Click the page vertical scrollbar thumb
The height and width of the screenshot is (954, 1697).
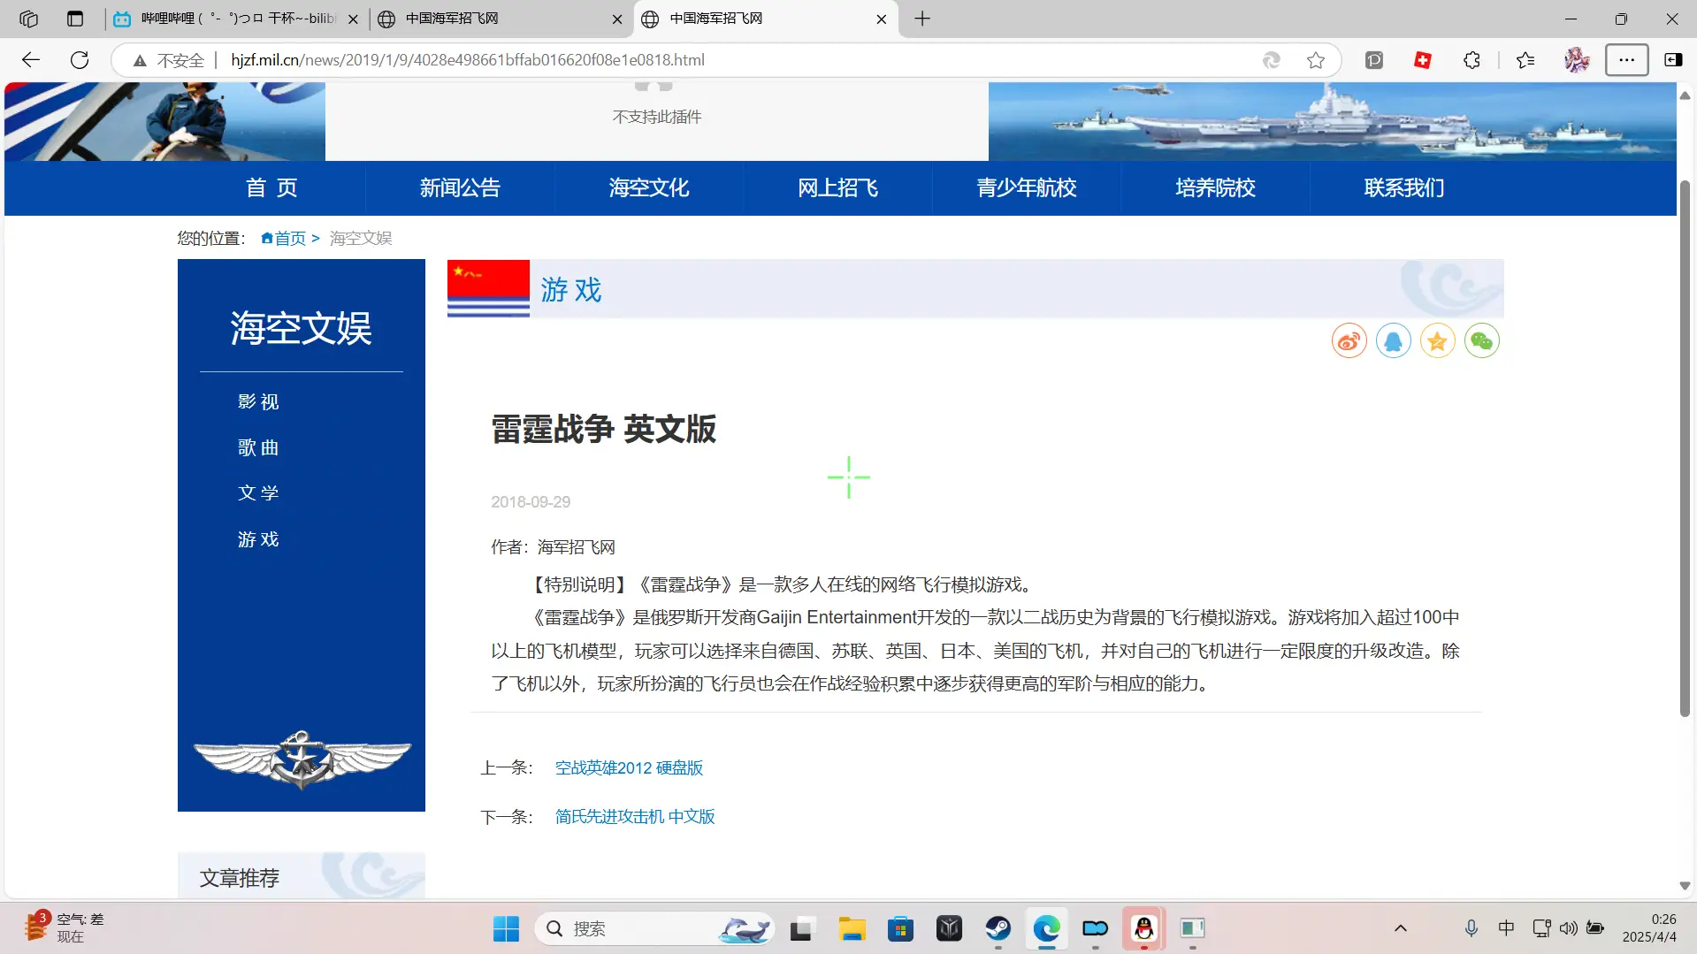coord(1685,448)
